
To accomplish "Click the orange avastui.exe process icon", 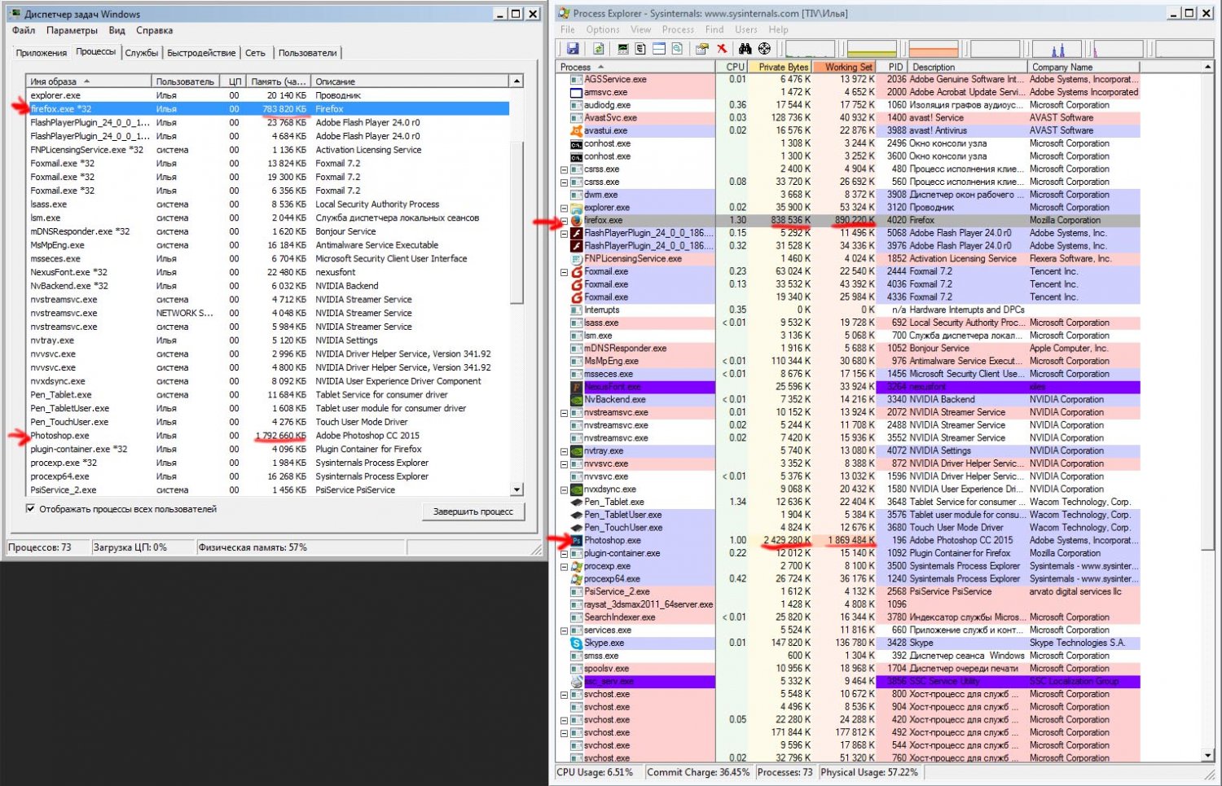I will click(x=577, y=130).
